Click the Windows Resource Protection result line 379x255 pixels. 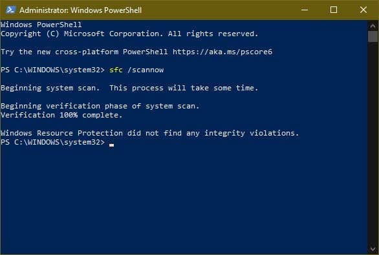point(150,133)
